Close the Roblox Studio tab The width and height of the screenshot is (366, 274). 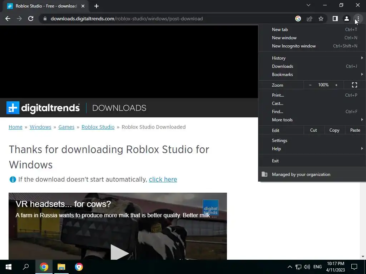pos(83,6)
